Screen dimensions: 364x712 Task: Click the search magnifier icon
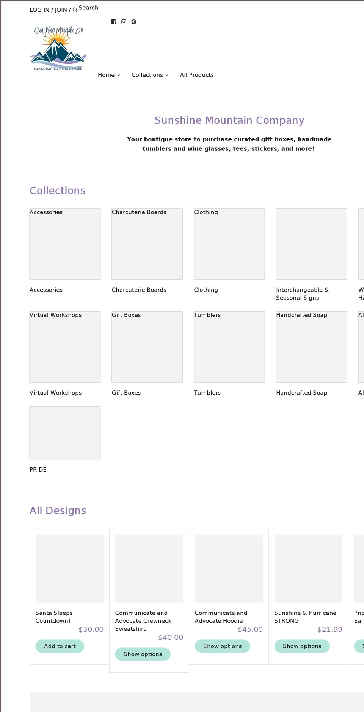click(x=75, y=10)
